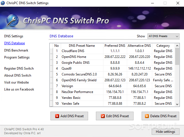Screen dimensions: 184x137
Task: Click preferred DNS value 208.67.222.123
Action: click(x=115, y=80)
